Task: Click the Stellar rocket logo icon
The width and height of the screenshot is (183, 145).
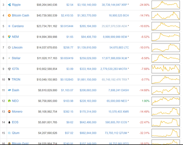Action: [x=9, y=58]
